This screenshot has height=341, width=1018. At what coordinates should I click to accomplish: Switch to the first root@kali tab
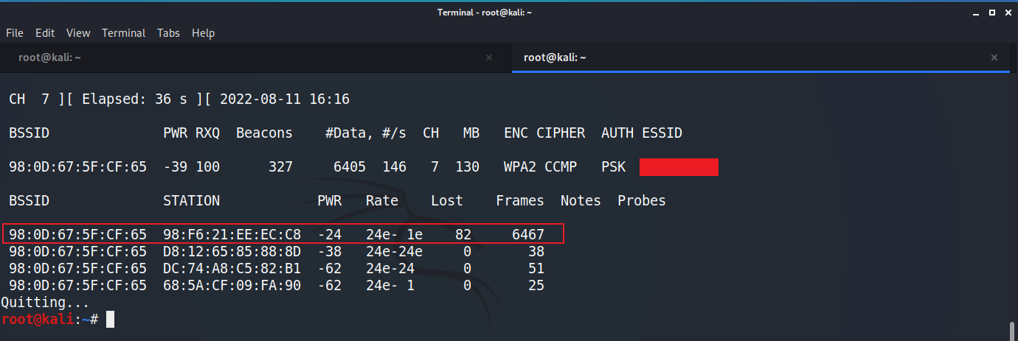[x=49, y=57]
